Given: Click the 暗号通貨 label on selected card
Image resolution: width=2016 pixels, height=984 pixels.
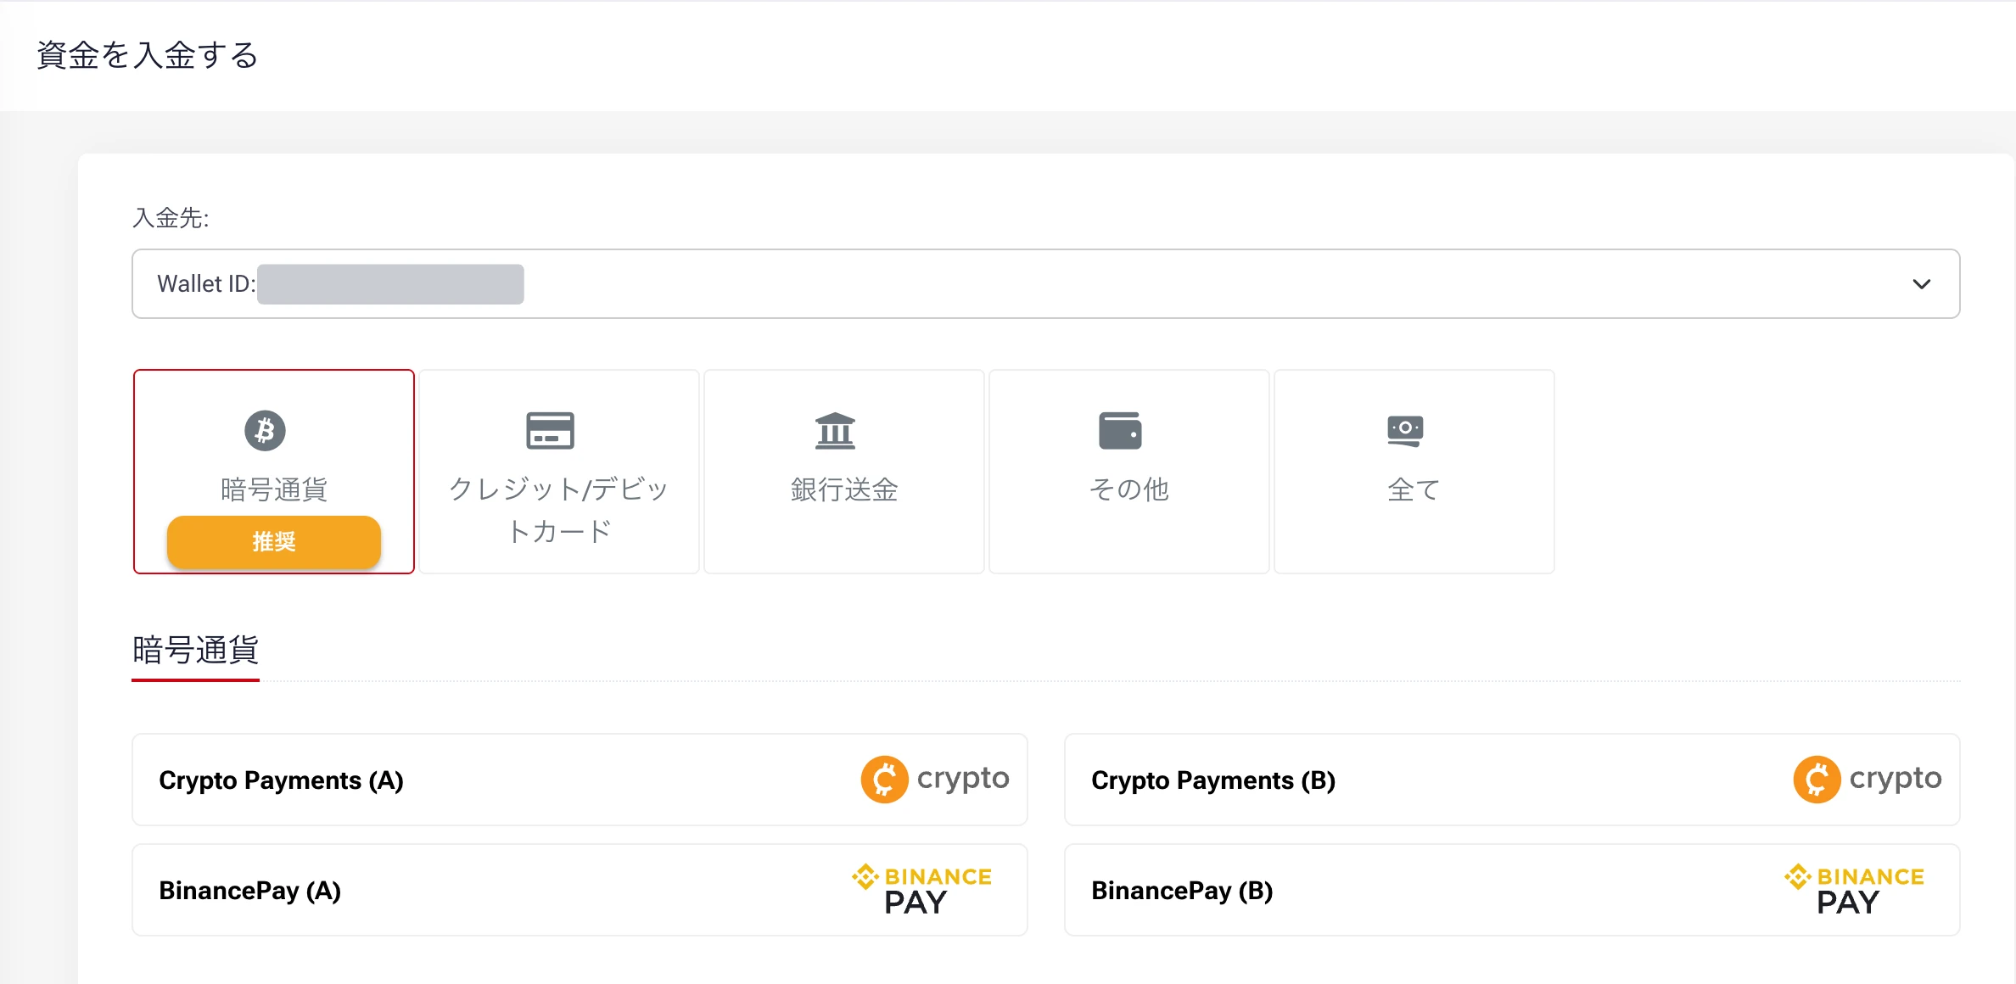Looking at the screenshot, I should click(x=274, y=489).
